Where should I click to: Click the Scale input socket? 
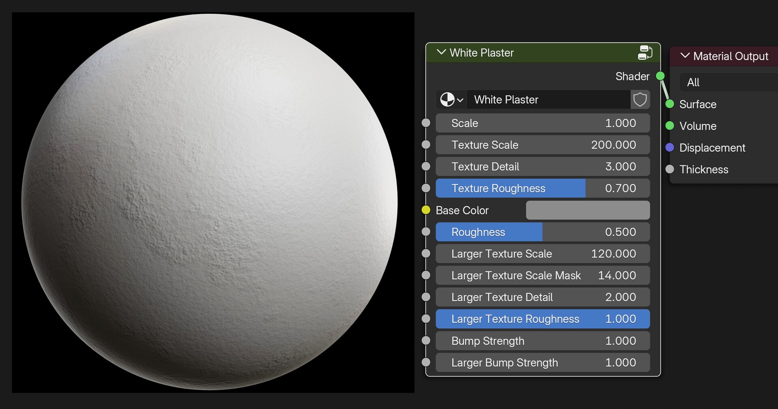[426, 123]
